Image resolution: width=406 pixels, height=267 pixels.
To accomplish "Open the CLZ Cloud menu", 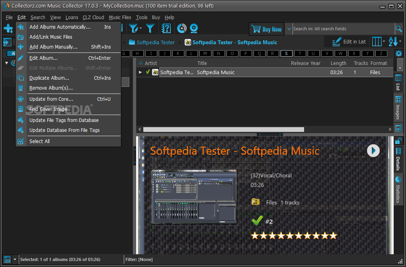I will (x=93, y=18).
